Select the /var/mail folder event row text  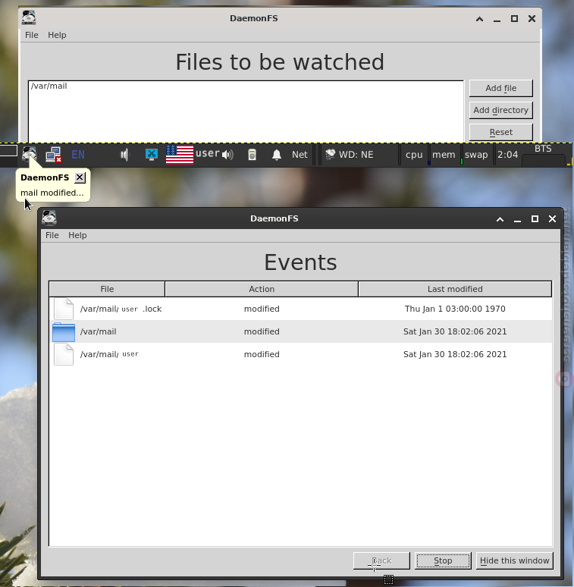tap(99, 331)
